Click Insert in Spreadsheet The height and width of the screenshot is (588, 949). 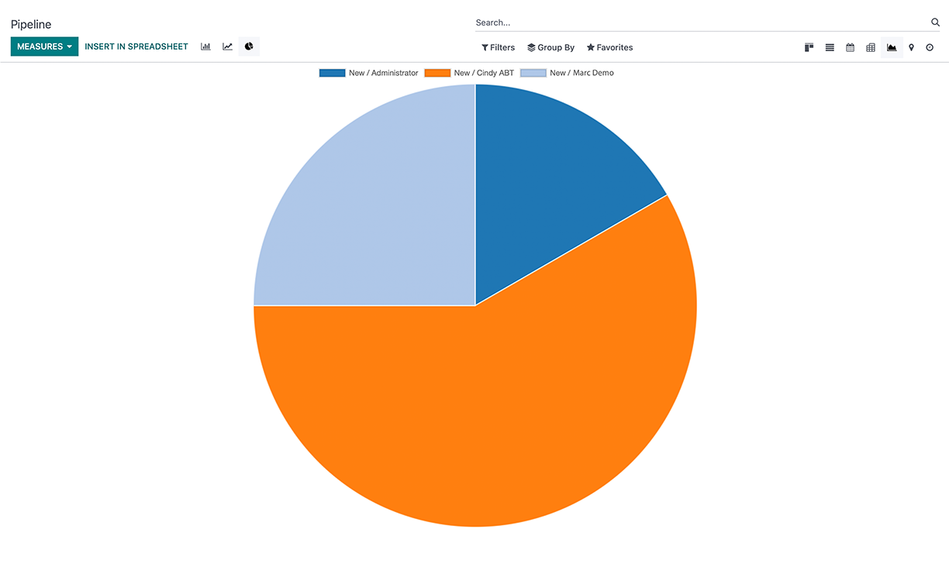click(x=136, y=46)
